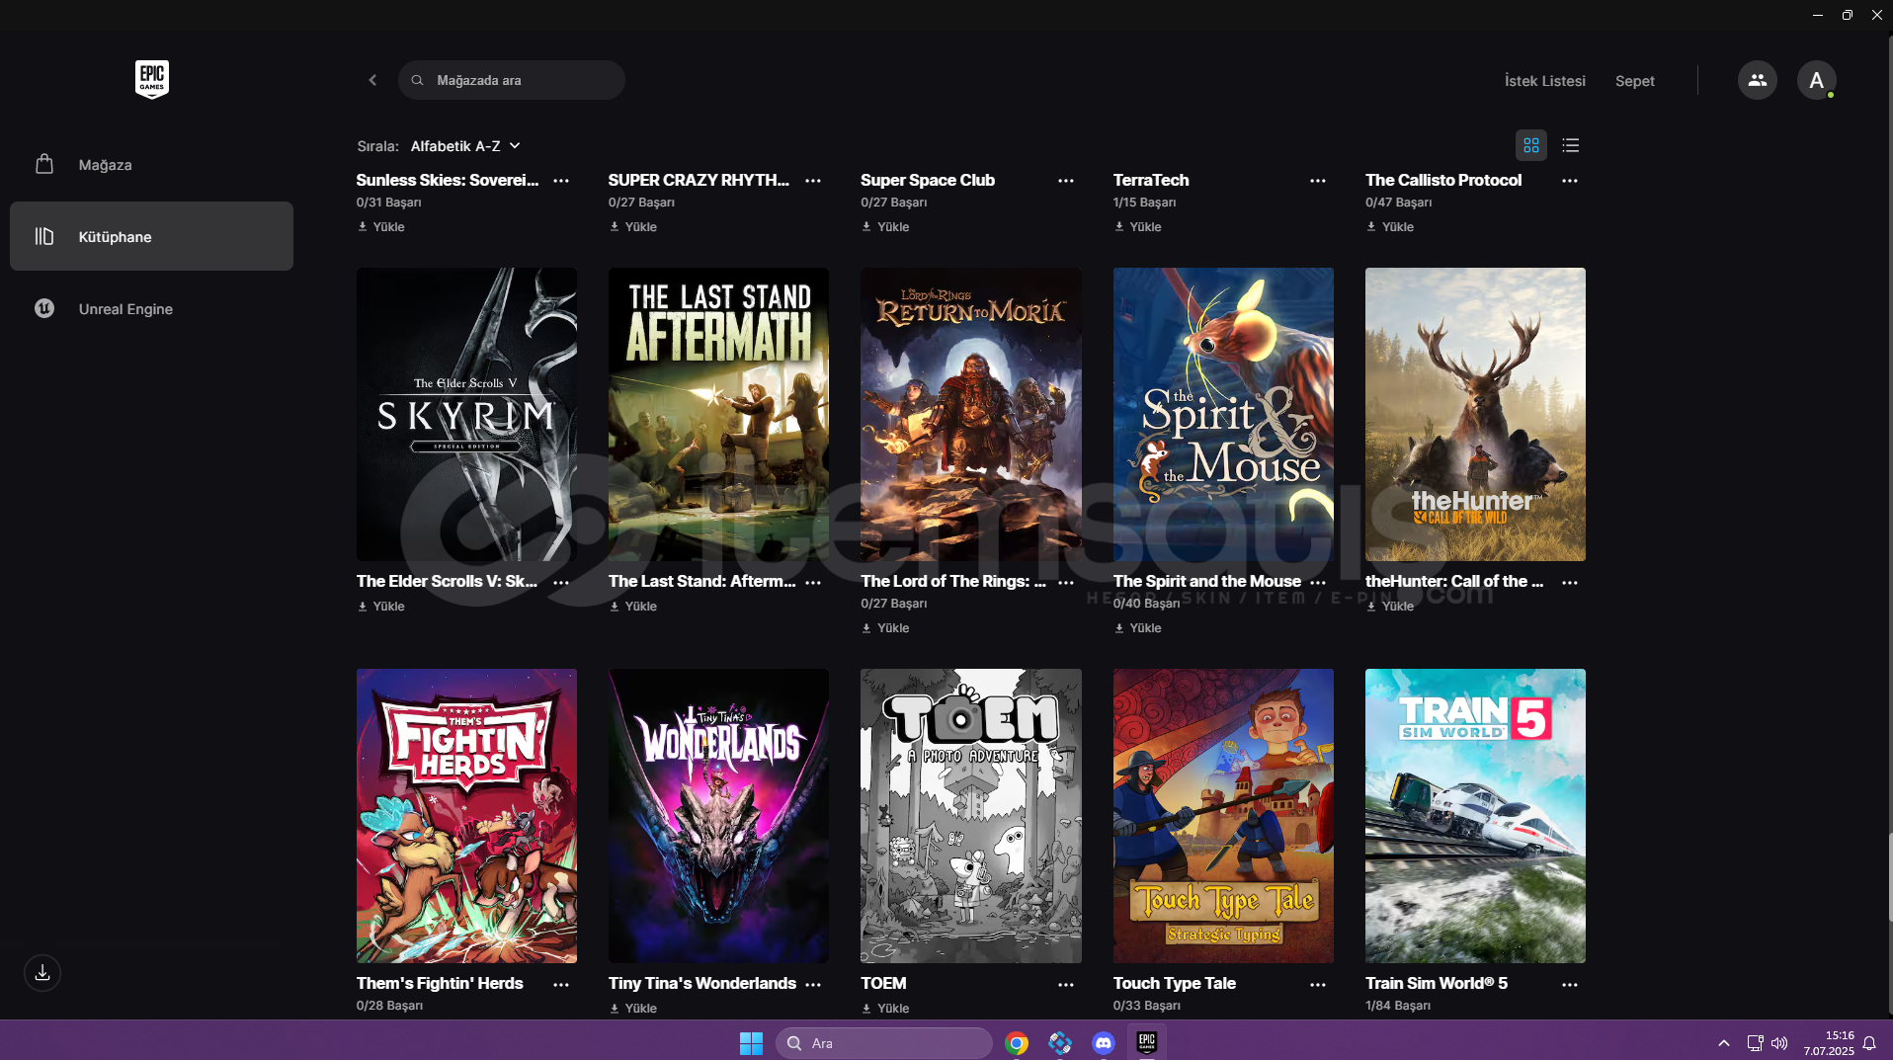The height and width of the screenshot is (1060, 1893).
Task: Click Yükle under TerraTech
Action: click(x=1137, y=226)
